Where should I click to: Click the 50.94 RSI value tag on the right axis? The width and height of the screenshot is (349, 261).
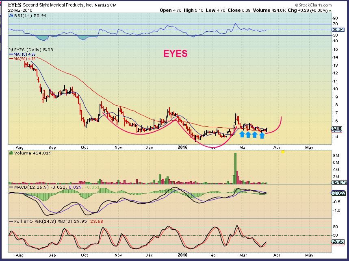(x=338, y=29)
